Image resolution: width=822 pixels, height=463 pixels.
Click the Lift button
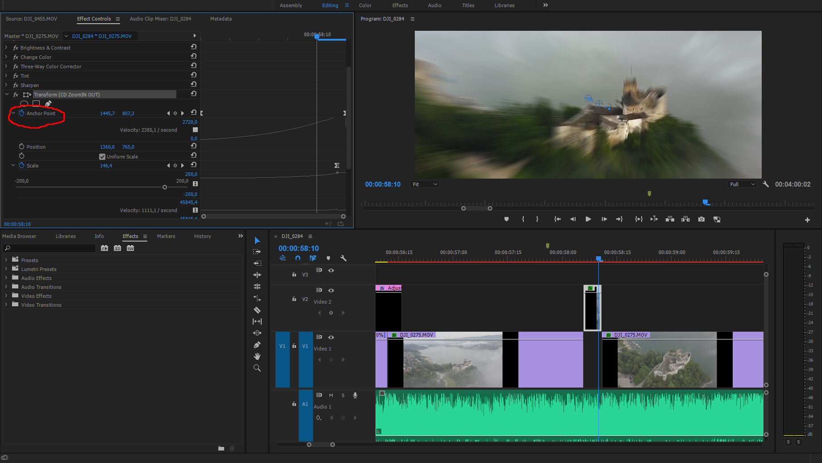coord(670,219)
